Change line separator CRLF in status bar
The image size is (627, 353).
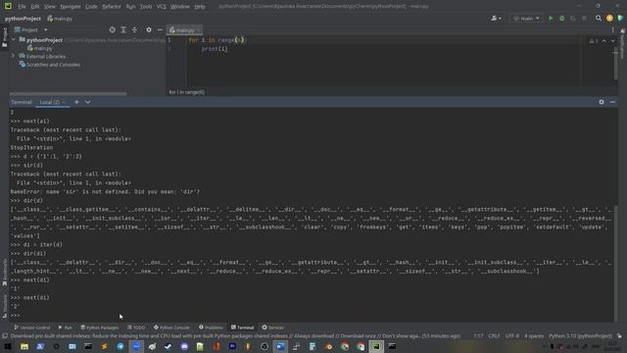pyautogui.click(x=494, y=335)
